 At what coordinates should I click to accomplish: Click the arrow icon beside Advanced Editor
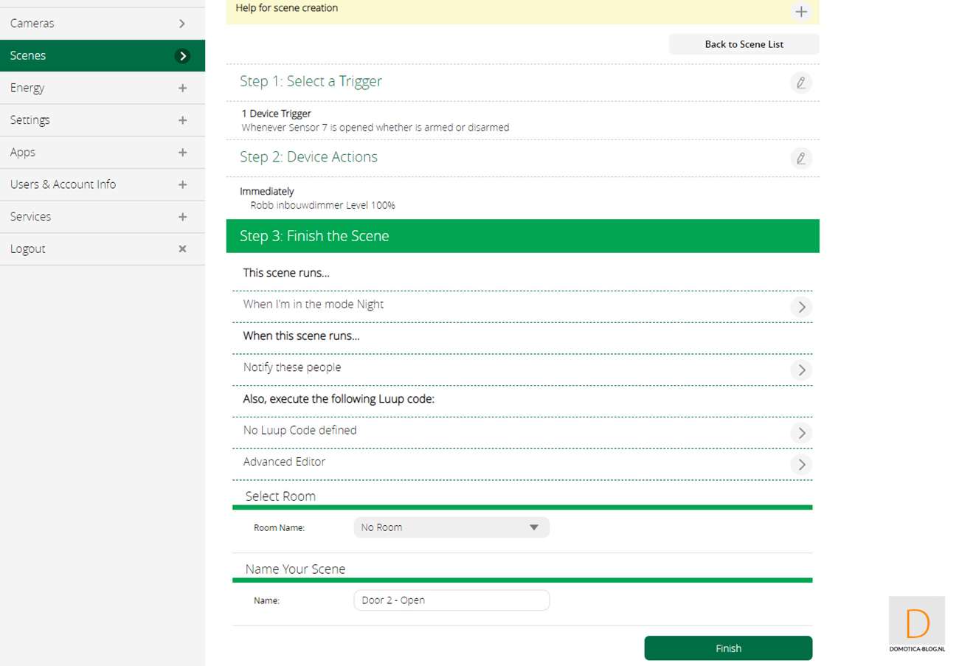(801, 464)
